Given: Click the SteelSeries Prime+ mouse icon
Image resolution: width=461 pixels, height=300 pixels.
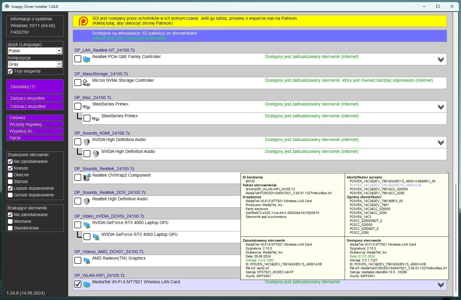Looking at the screenshot, I should click(x=87, y=106).
